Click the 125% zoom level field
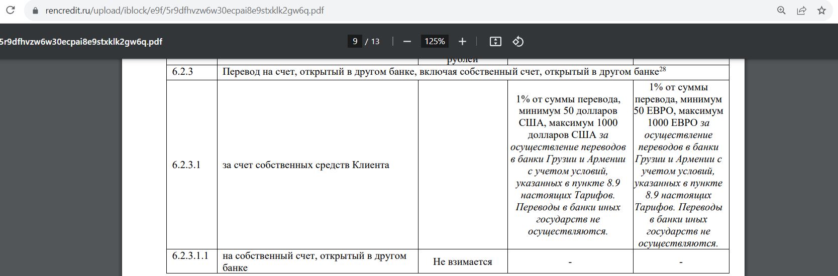This screenshot has height=276, width=838. [x=435, y=41]
